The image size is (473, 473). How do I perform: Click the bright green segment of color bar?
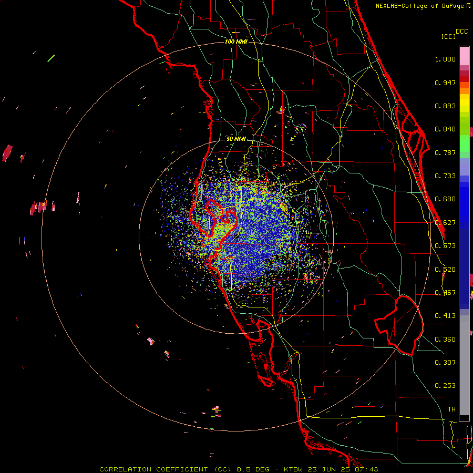[464, 143]
